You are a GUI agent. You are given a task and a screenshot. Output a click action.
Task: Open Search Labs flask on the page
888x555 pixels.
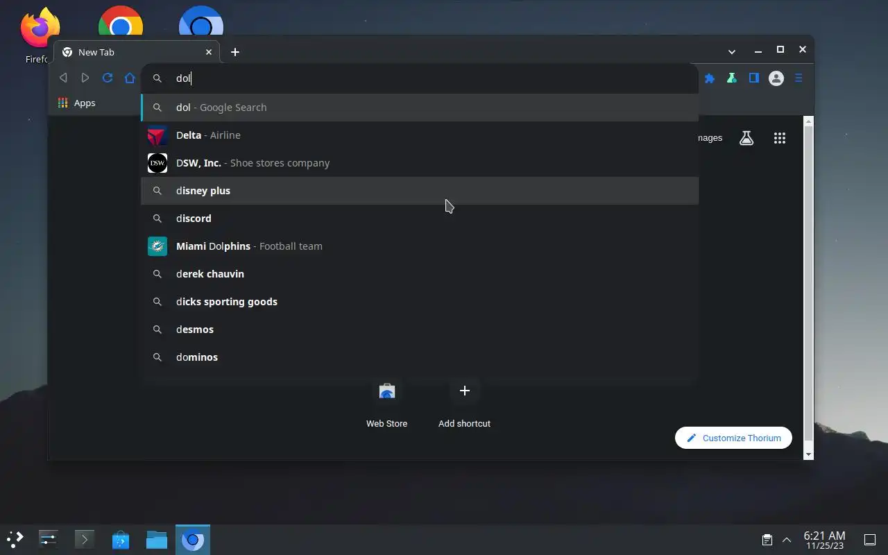(746, 138)
